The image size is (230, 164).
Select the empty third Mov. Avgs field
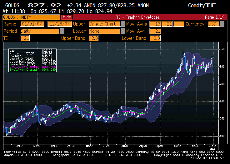point(178,24)
